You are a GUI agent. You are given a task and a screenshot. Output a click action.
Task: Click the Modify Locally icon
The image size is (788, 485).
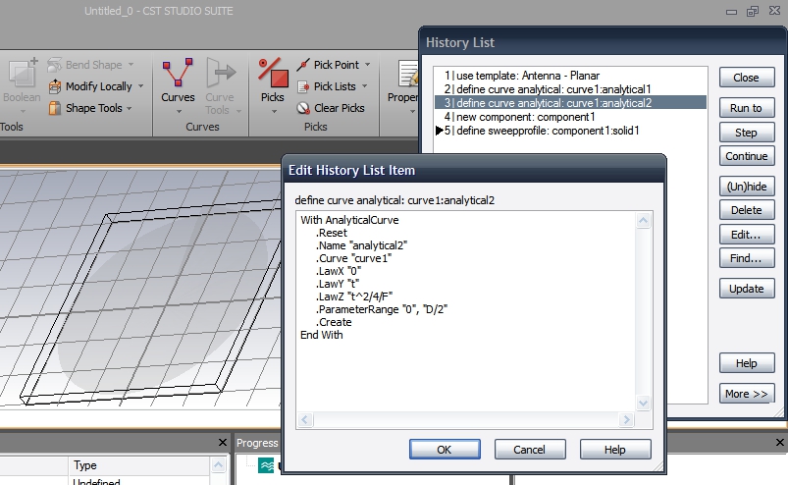55,86
